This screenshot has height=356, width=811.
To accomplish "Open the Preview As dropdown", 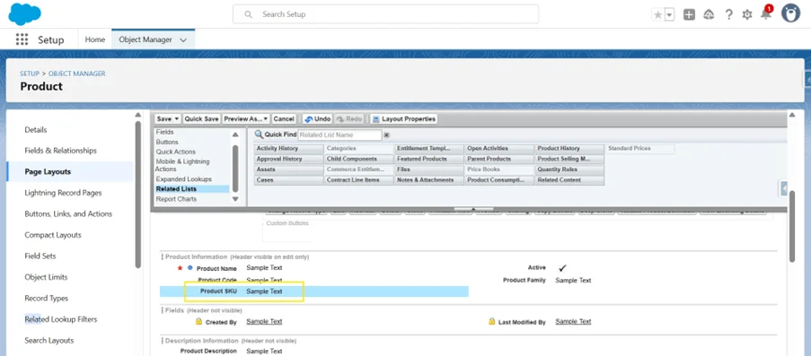I will 246,119.
